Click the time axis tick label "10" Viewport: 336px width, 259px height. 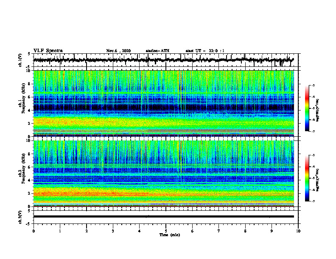[298, 231]
